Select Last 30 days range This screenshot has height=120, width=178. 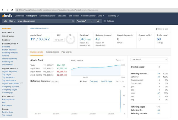[107, 81]
